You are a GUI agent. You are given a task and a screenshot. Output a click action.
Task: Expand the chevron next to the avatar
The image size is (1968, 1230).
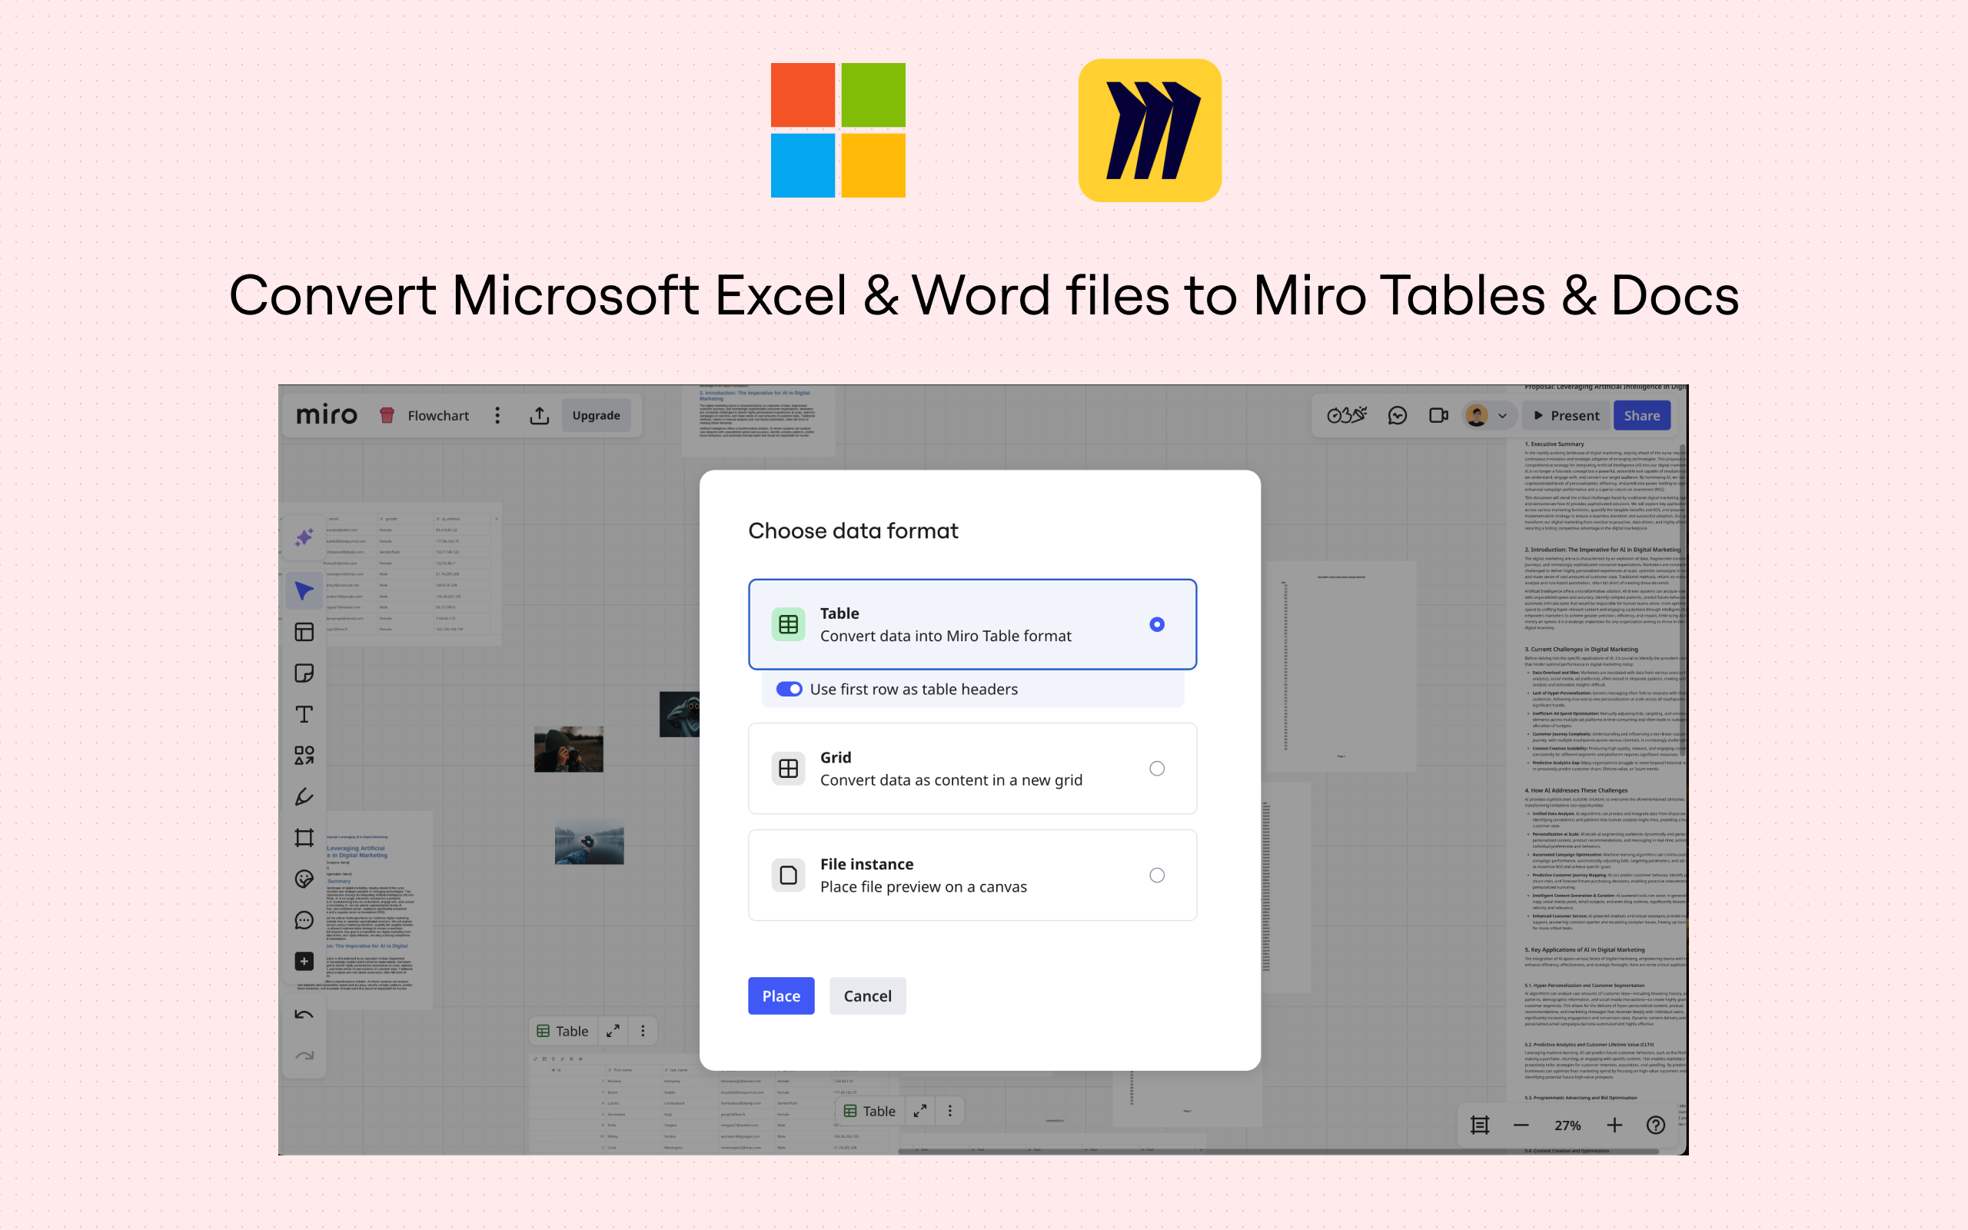[x=1502, y=416]
